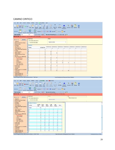Click Hide Panel button in data-entry module tree
Screen dimensions: 115x150
point(24,40)
